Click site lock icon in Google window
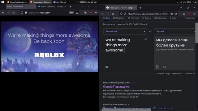Screen dimensions: 198x111 pyautogui.click(x=125, y=14)
